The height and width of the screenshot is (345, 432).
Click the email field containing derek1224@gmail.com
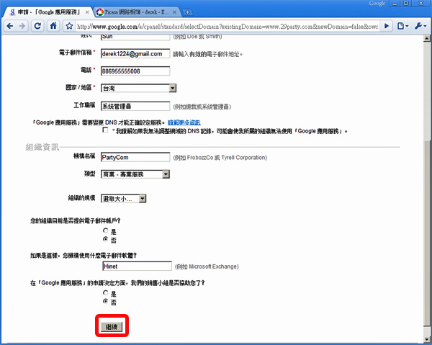click(135, 54)
